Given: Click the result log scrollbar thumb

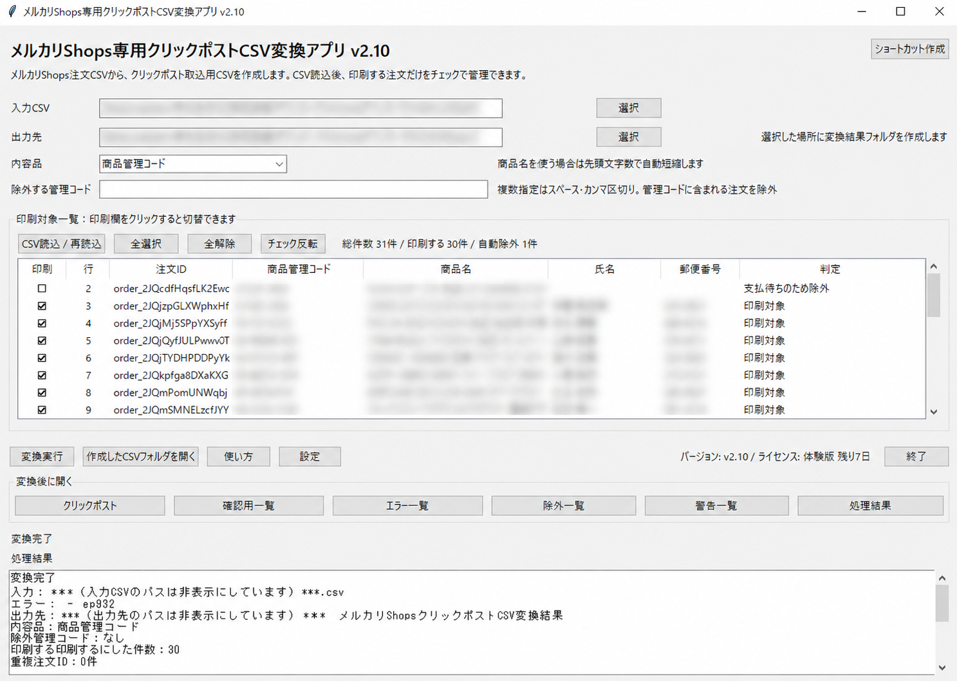Looking at the screenshot, I should 942,603.
